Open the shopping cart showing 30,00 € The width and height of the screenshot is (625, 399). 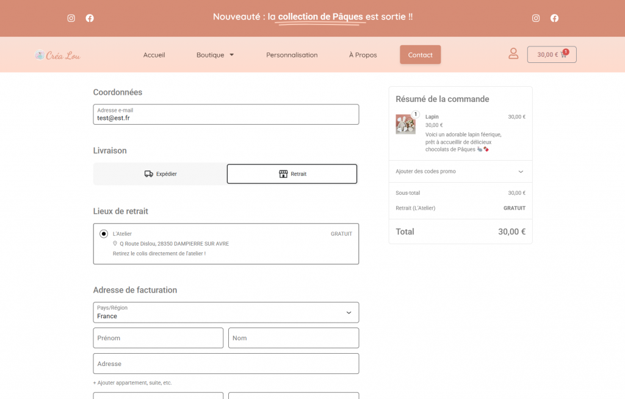pyautogui.click(x=552, y=54)
